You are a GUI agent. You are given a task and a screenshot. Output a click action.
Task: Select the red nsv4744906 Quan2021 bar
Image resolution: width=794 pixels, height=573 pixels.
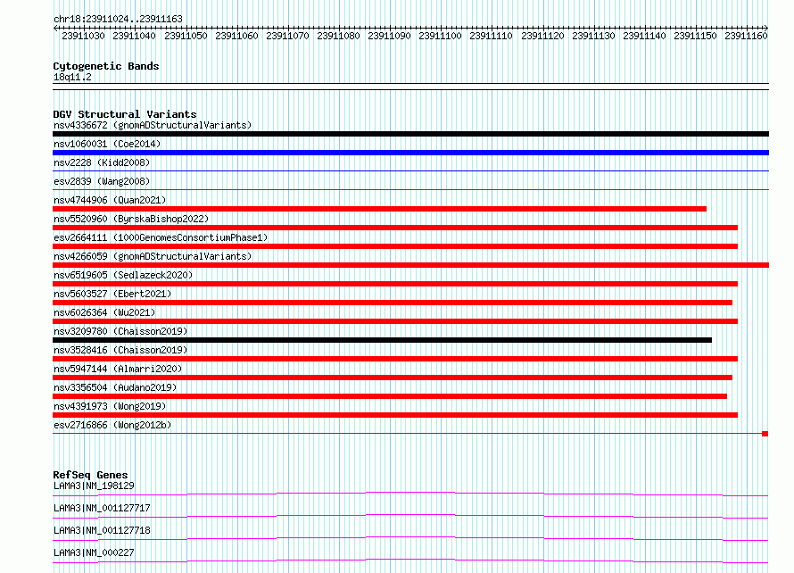click(x=379, y=209)
